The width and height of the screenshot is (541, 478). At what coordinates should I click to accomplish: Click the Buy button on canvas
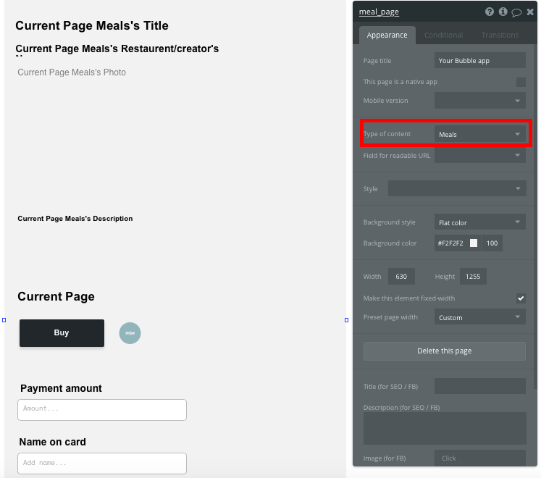point(62,333)
